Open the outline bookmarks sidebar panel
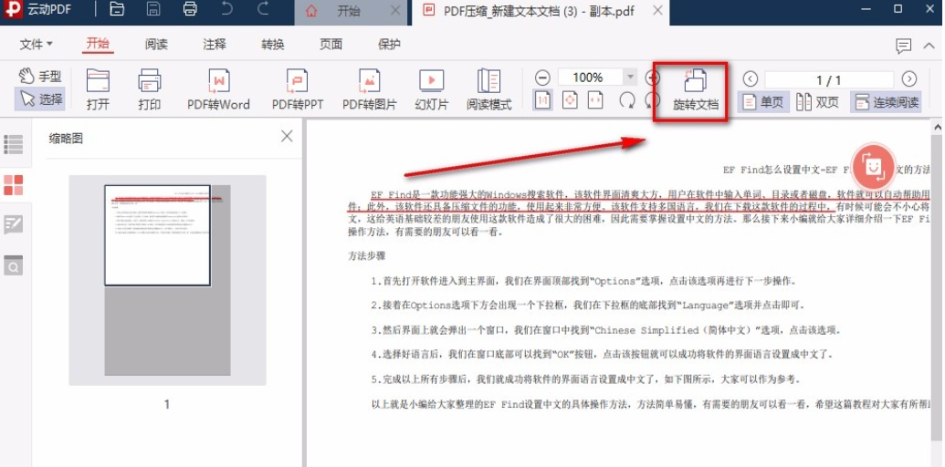Viewport: 945px width, 467px height. (14, 144)
